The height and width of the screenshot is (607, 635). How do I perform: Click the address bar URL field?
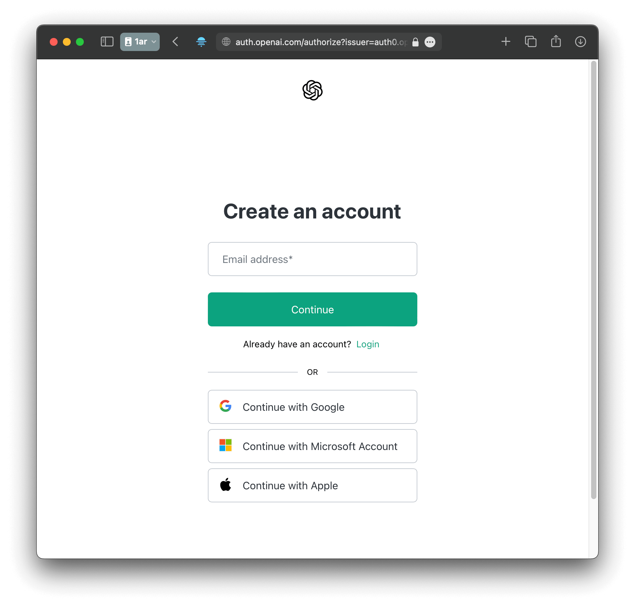click(312, 41)
